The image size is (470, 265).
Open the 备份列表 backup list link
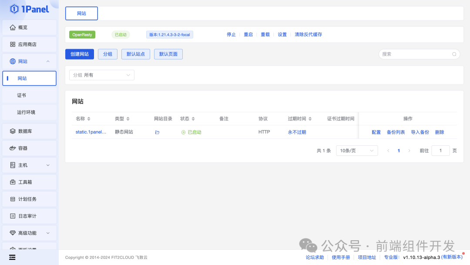coord(396,132)
